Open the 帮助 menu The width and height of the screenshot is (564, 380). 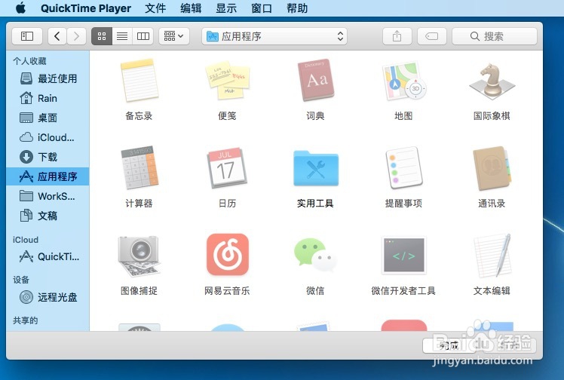click(x=297, y=8)
